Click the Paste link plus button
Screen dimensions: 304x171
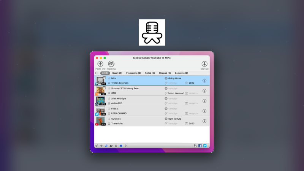[100, 64]
